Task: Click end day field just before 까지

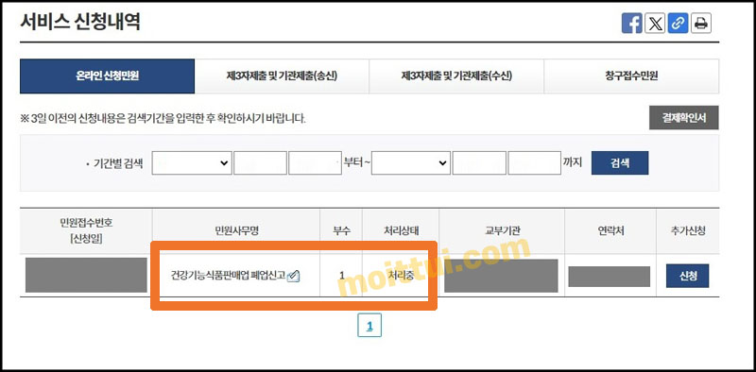Action: coord(535,163)
